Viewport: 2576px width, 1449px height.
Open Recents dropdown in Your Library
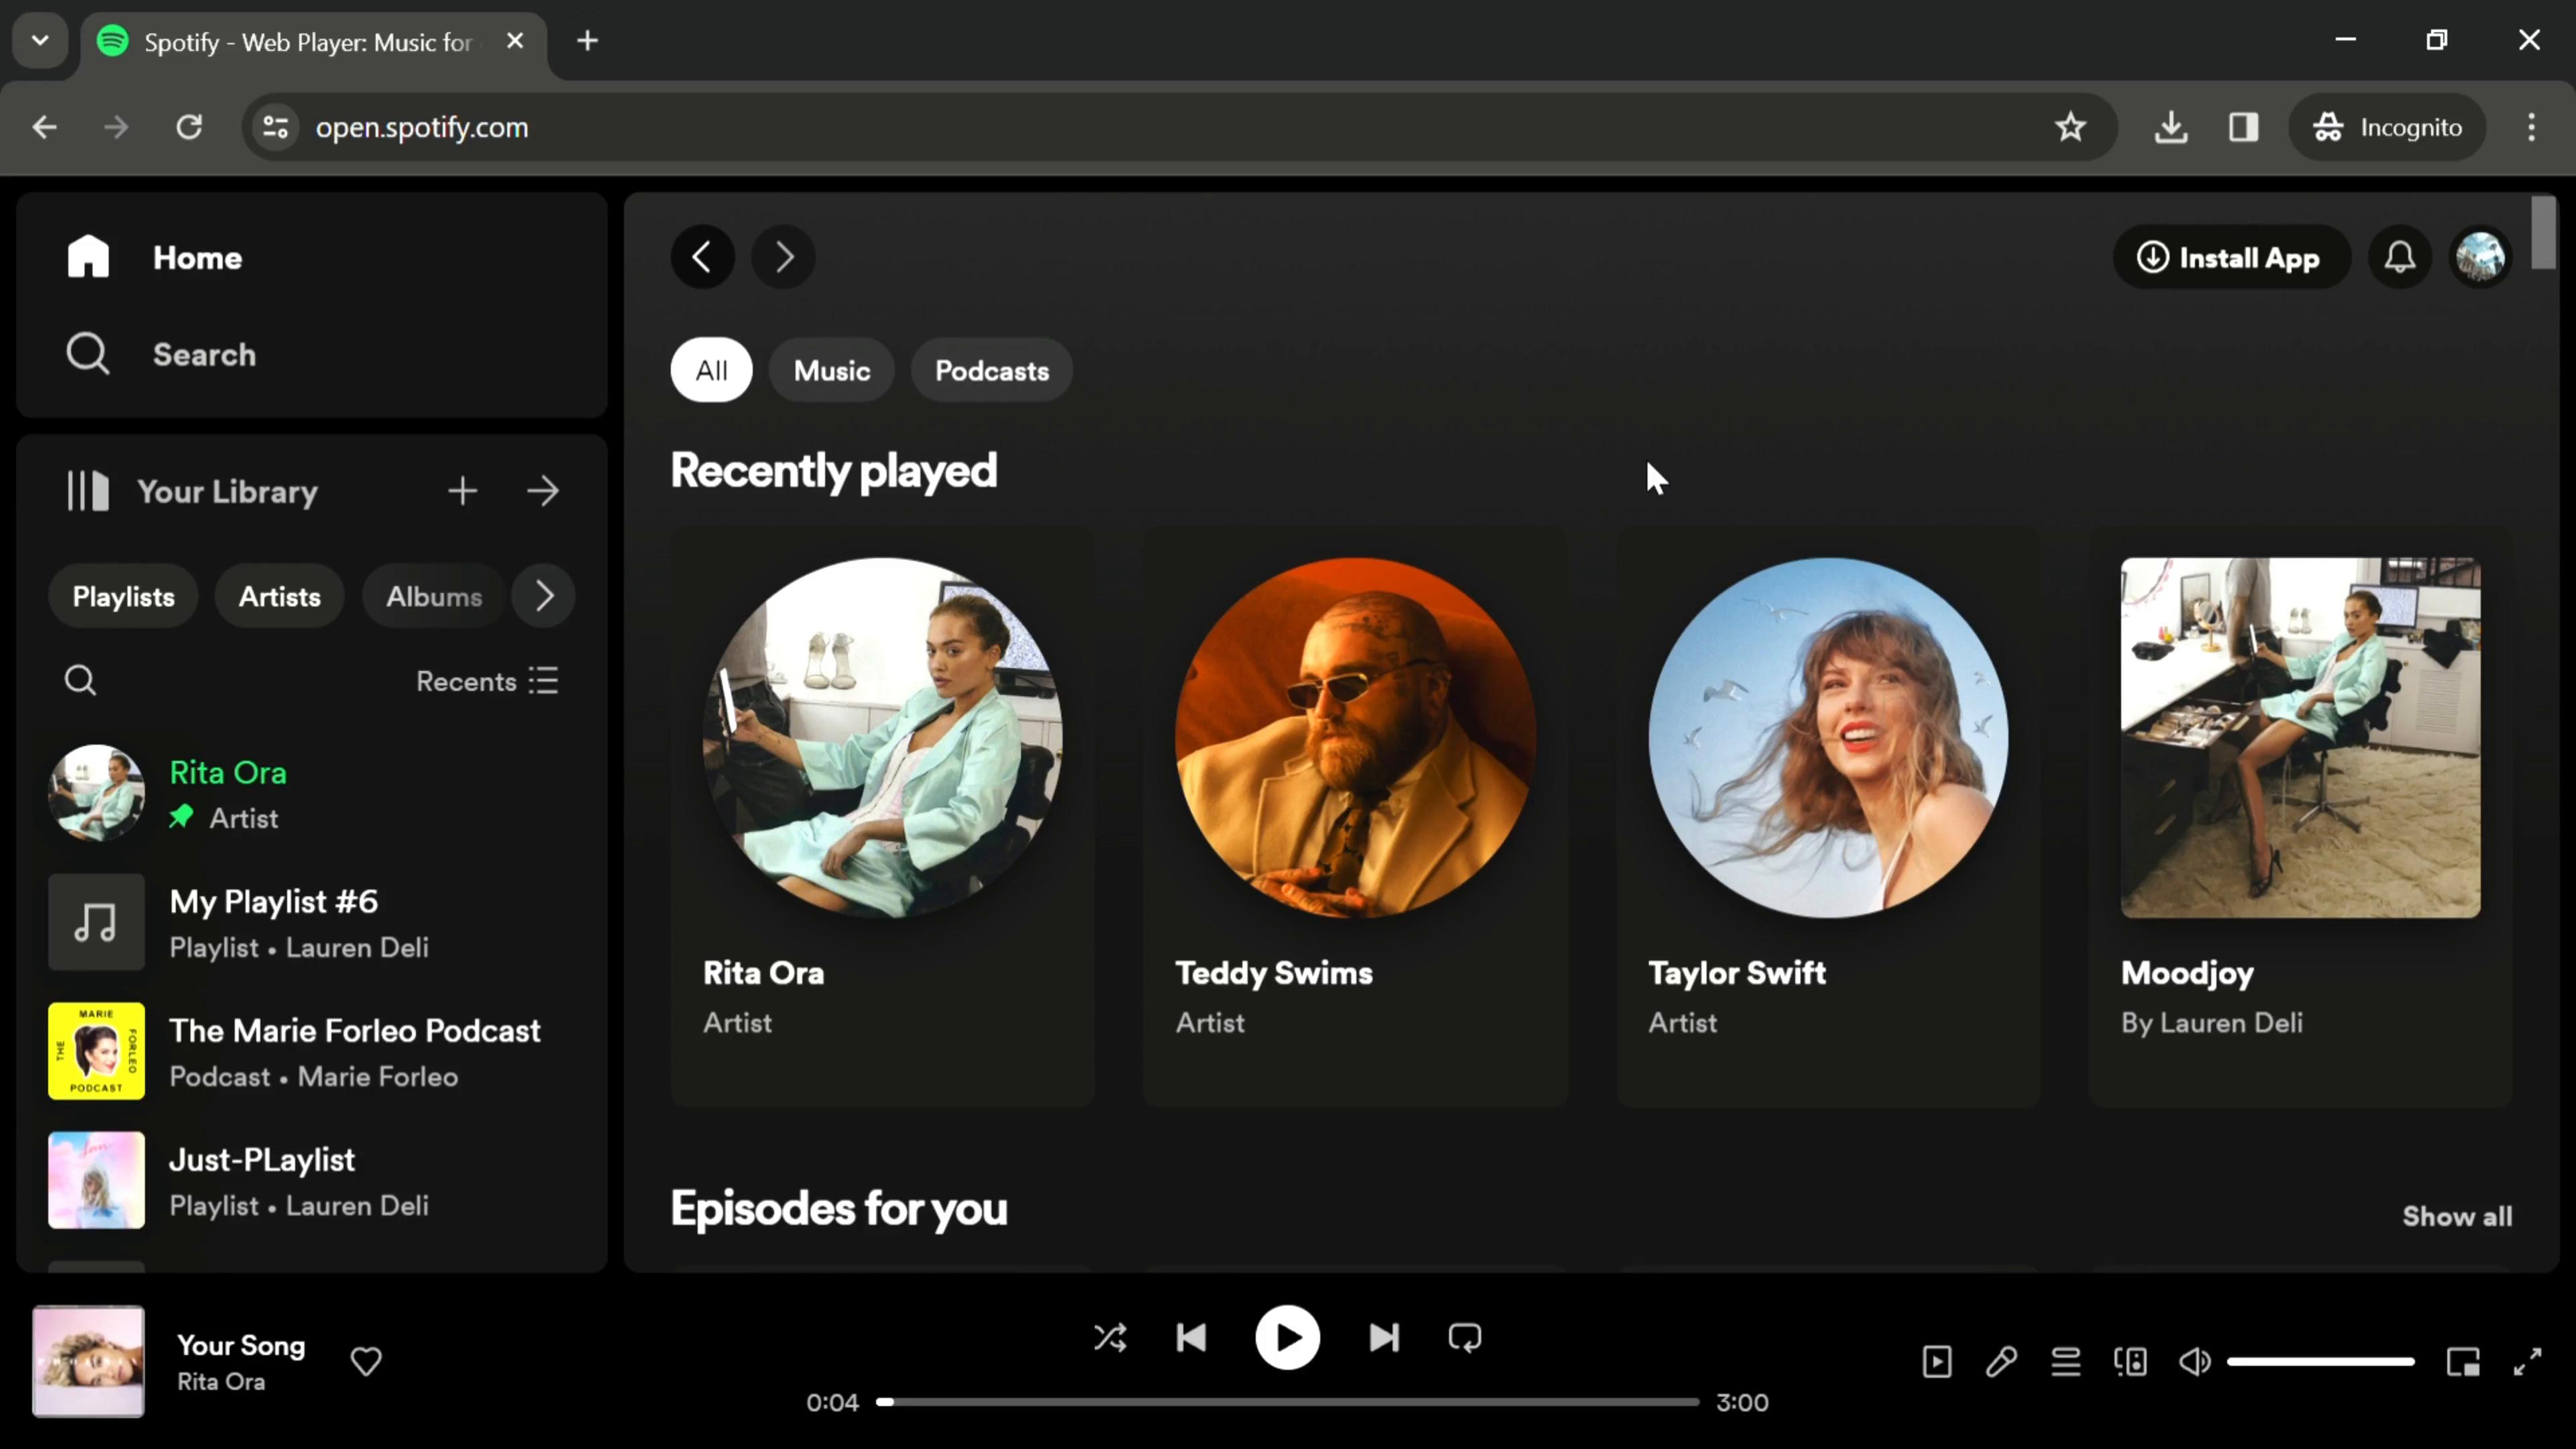click(486, 681)
